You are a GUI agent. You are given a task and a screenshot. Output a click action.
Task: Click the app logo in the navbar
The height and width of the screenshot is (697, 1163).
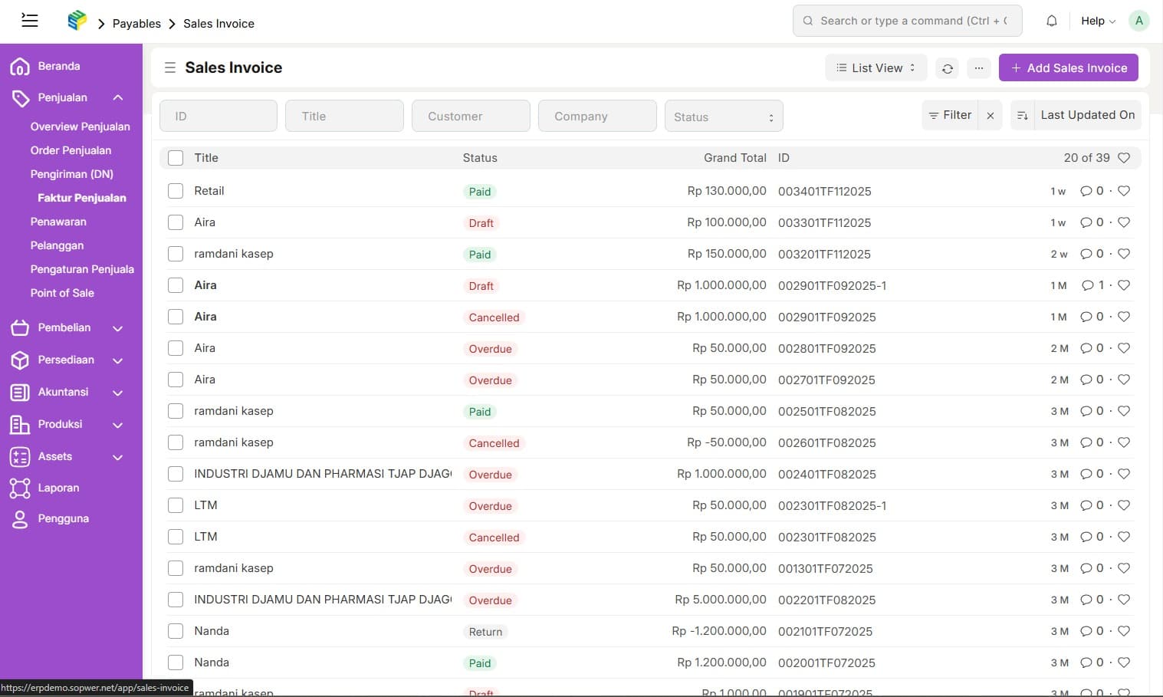pos(77,21)
